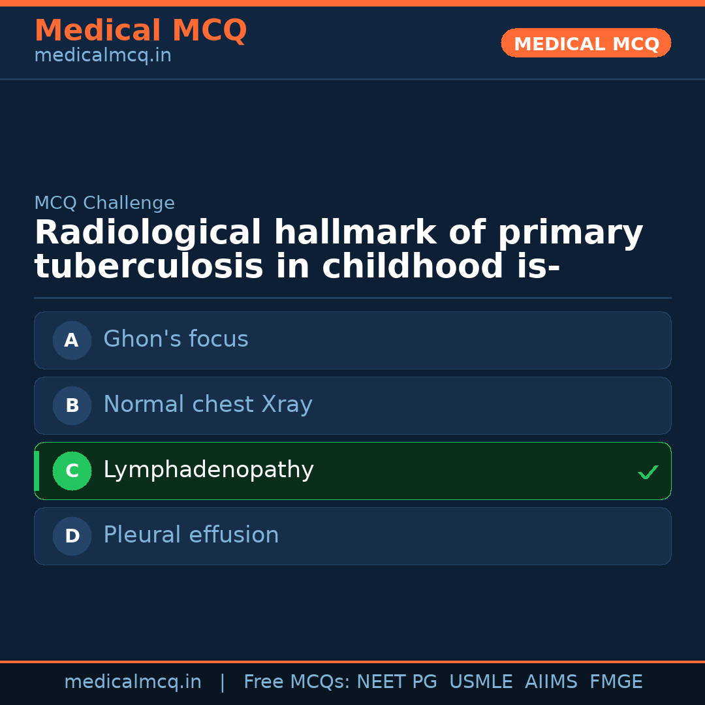
Task: Click the FMGE footer label
Action: click(616, 682)
